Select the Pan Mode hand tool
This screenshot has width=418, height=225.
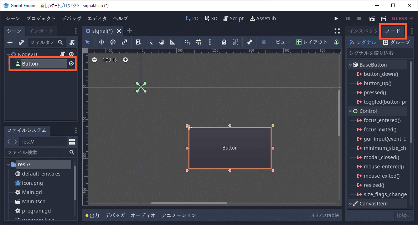(x=161, y=42)
